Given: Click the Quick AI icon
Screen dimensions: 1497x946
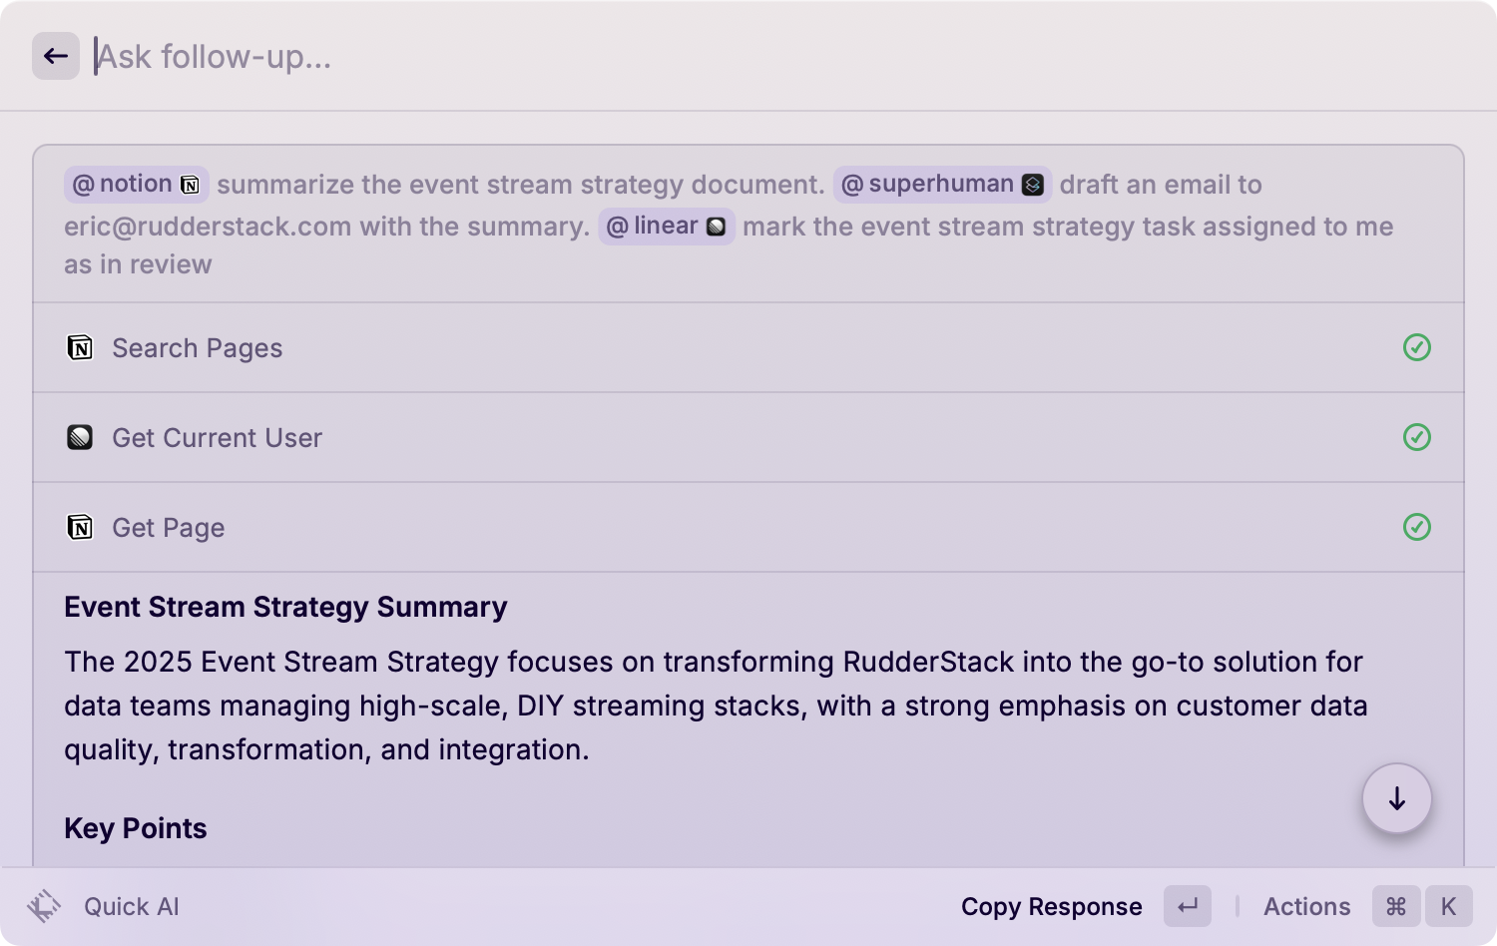Looking at the screenshot, I should [44, 906].
